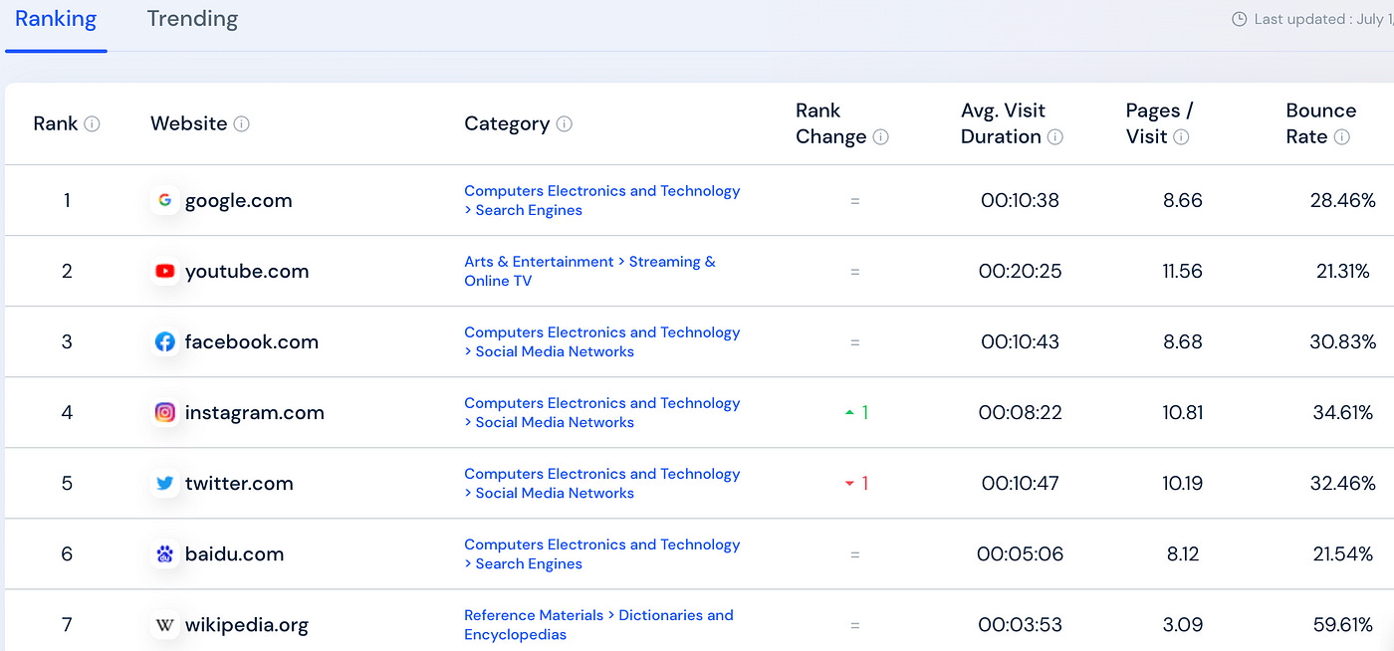This screenshot has height=651, width=1394.
Task: Click the Rank Change column header
Action: pos(831,123)
